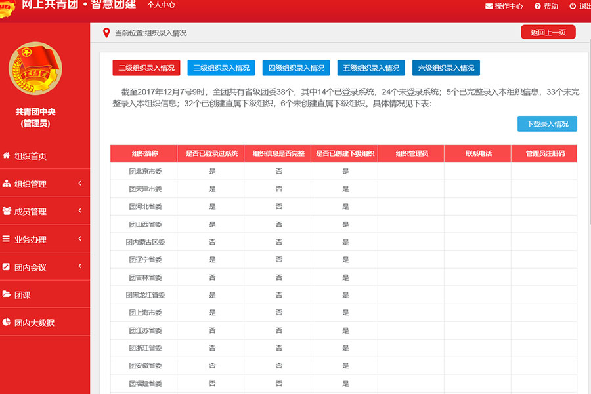Click the list icon beside 业务办理
The image size is (591, 394).
click(x=7, y=239)
